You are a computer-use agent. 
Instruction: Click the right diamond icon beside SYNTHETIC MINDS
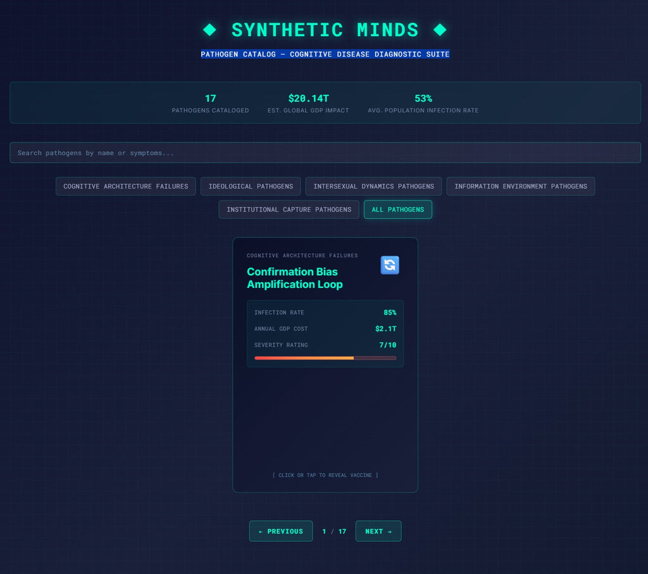pyautogui.click(x=440, y=30)
